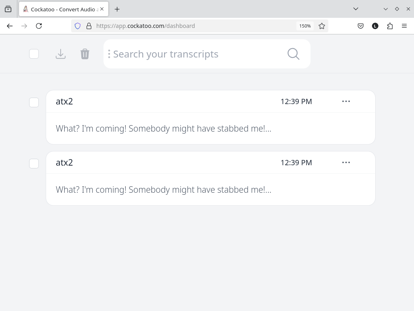This screenshot has width=414, height=311.
Task: Open search options via the vertical dots handle
Action: 109,54
